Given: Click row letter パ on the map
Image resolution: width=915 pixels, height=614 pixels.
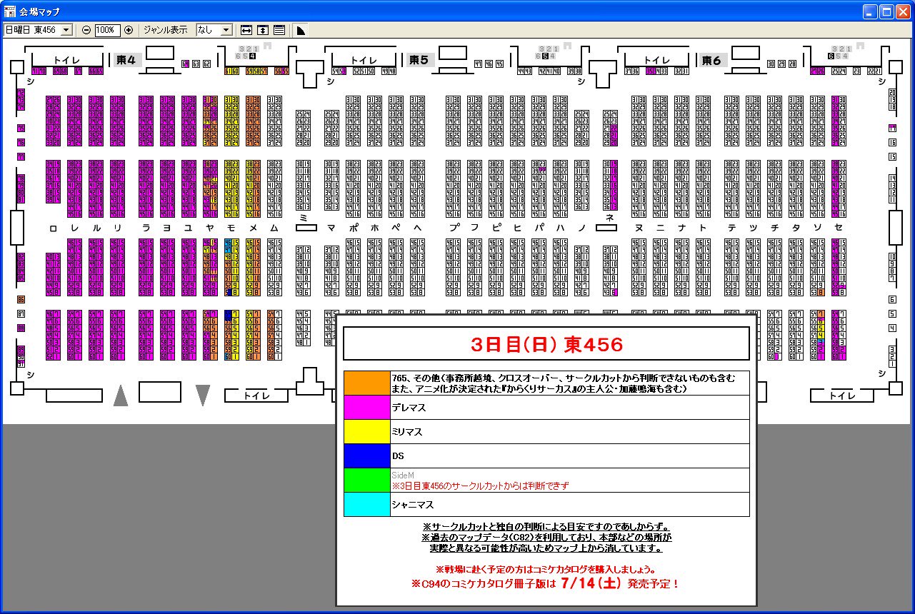Looking at the screenshot, I should pyautogui.click(x=539, y=228).
